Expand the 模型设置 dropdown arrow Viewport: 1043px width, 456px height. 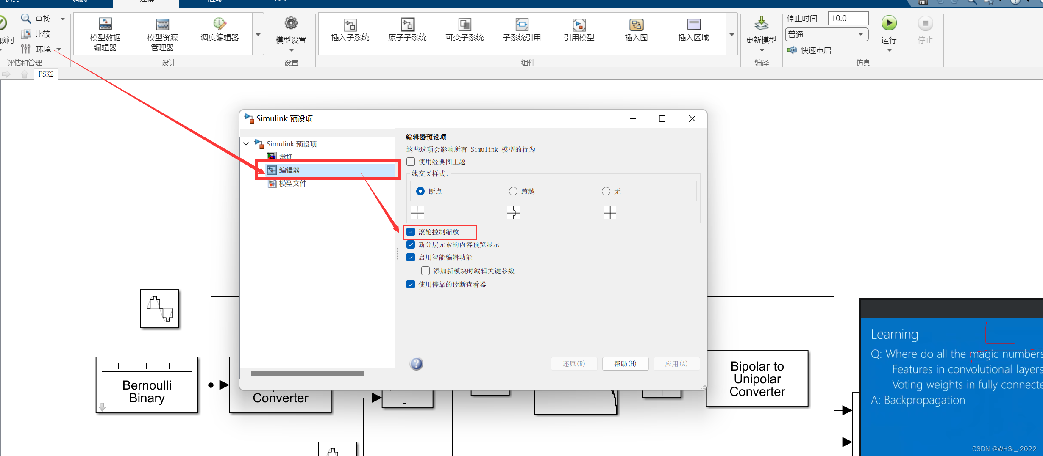(291, 50)
